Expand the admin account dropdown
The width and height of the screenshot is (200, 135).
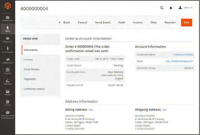point(186,8)
